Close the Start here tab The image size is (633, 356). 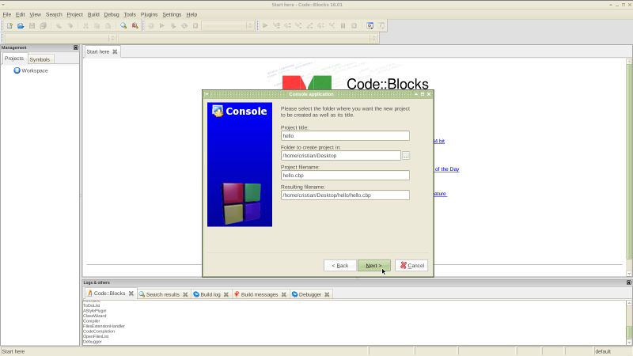pos(115,51)
